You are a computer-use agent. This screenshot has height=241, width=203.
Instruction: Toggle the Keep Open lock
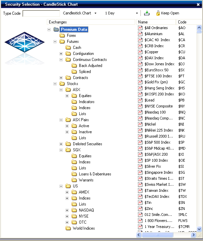pyautogui.click(x=168, y=13)
